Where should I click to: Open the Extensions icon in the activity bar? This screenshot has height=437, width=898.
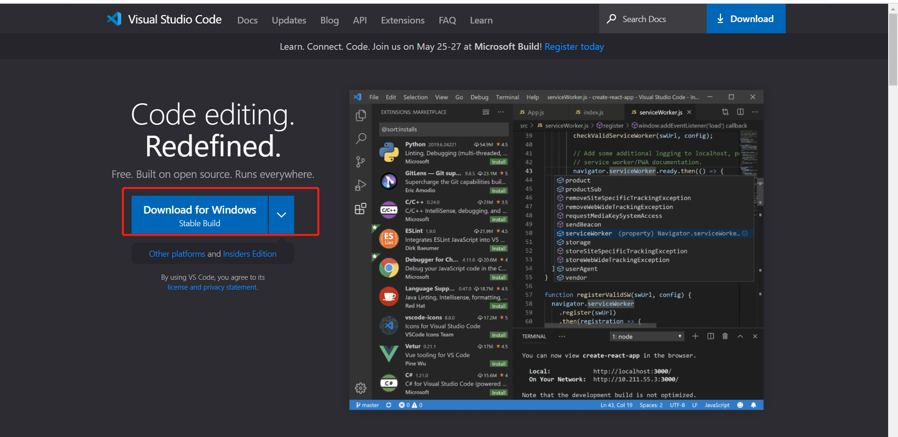360,209
